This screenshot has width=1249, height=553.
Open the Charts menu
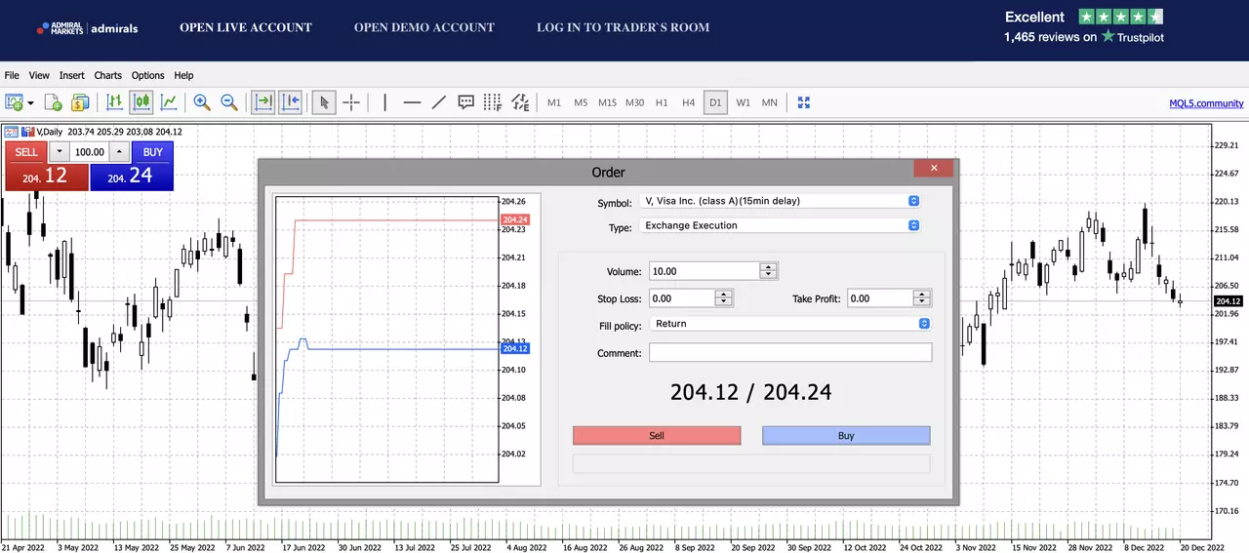(x=108, y=75)
